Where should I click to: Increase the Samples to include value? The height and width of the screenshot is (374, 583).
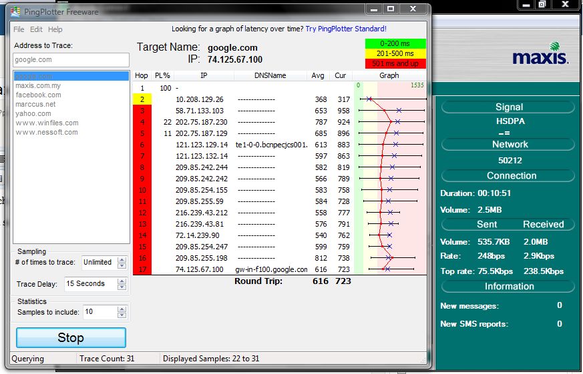[x=122, y=309]
